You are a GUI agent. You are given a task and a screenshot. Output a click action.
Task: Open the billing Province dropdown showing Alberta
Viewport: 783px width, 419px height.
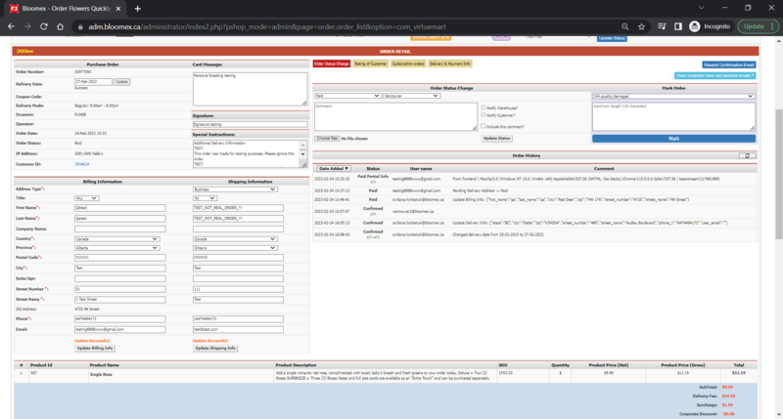tap(116, 248)
